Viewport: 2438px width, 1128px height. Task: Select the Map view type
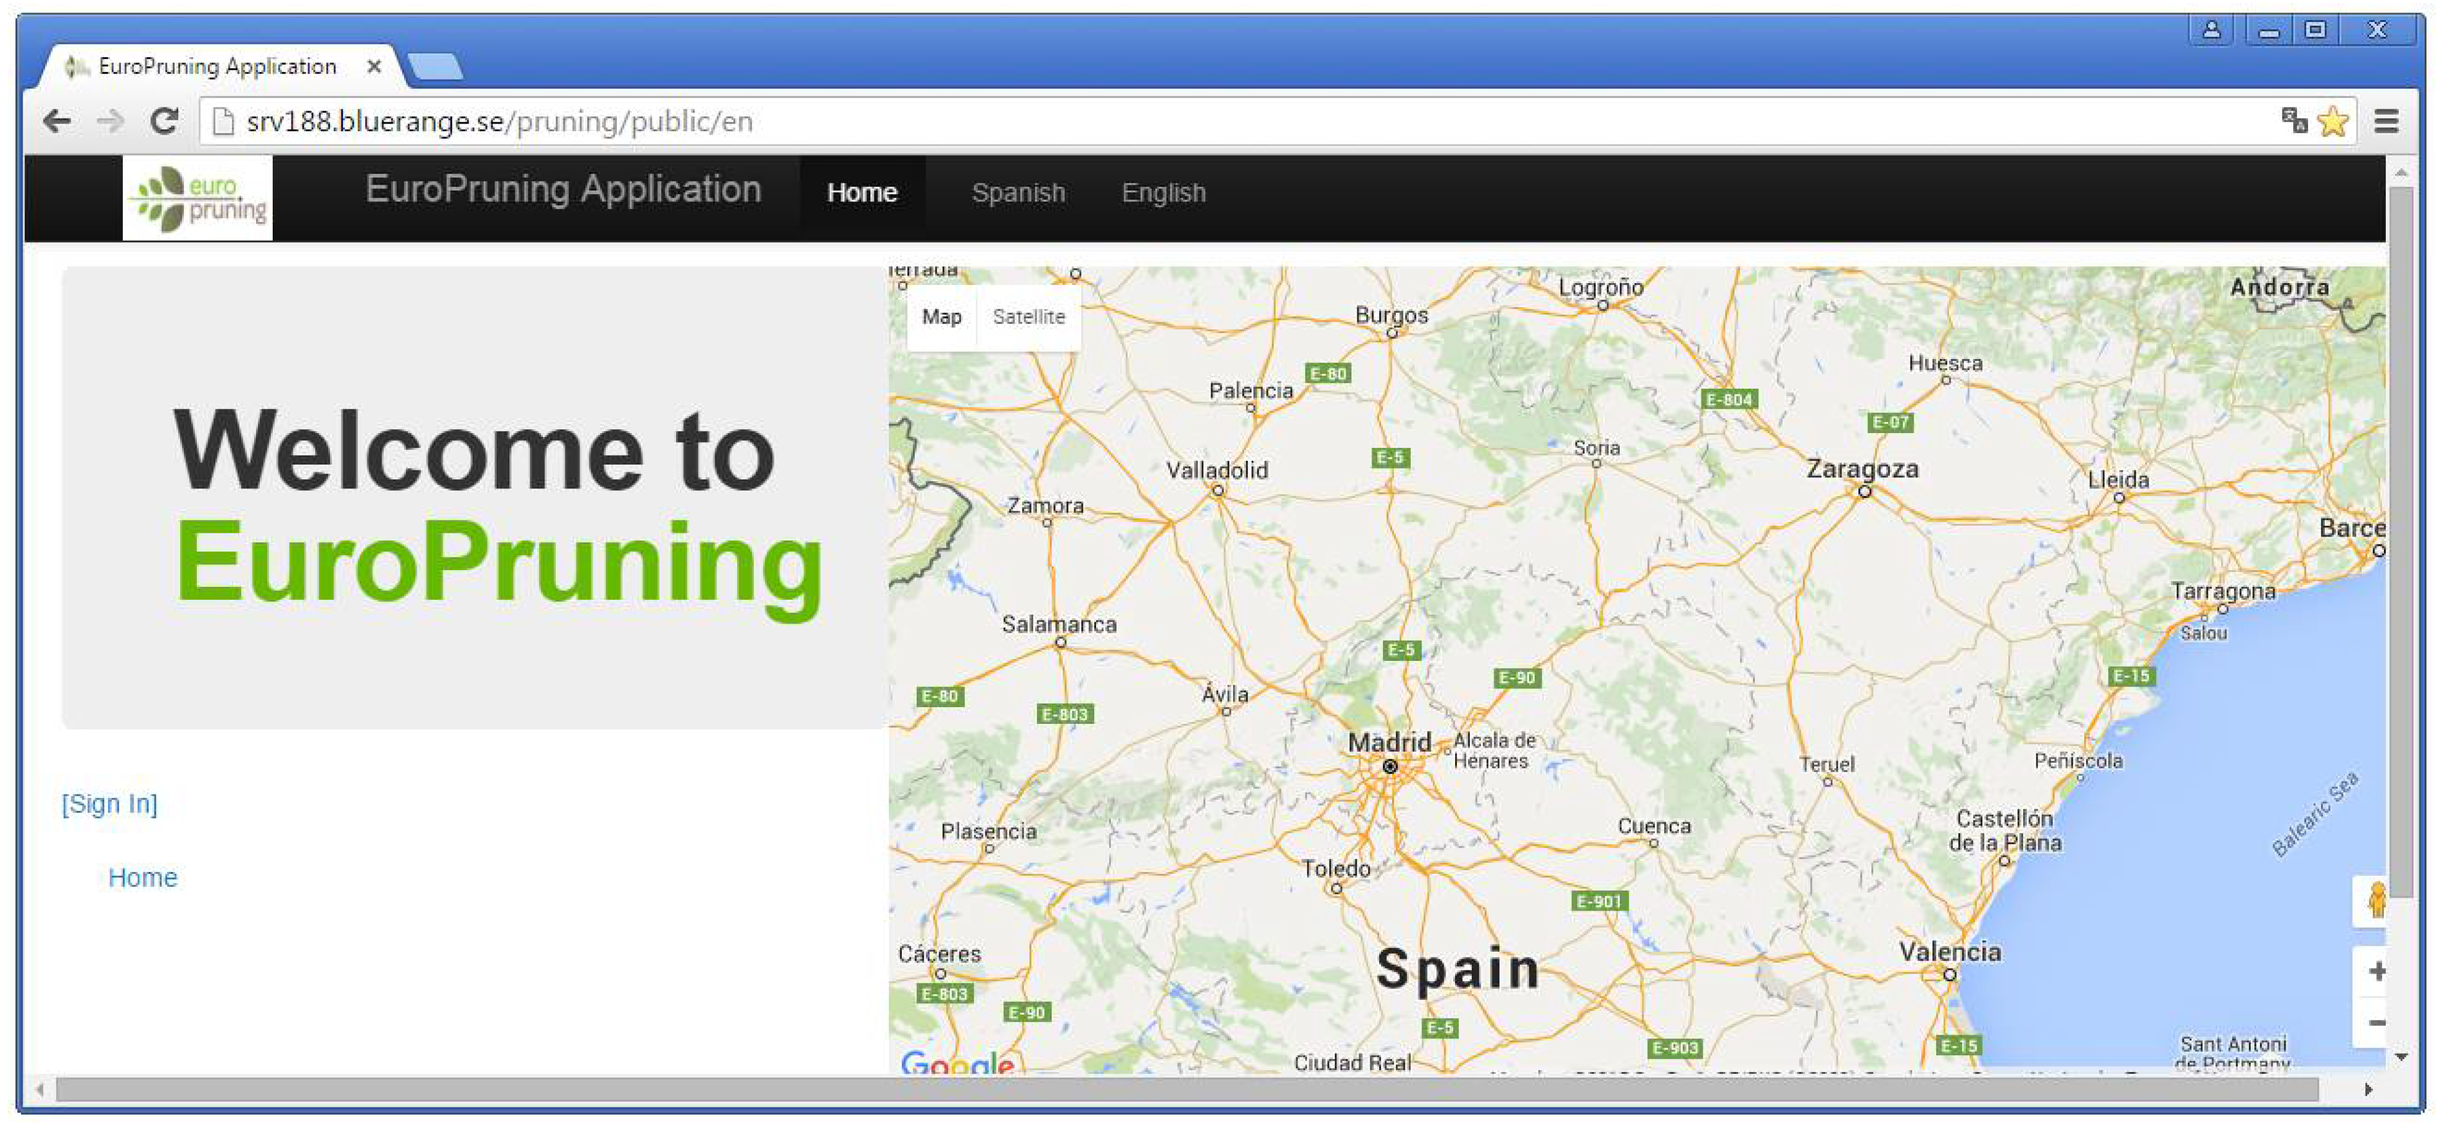tap(940, 317)
